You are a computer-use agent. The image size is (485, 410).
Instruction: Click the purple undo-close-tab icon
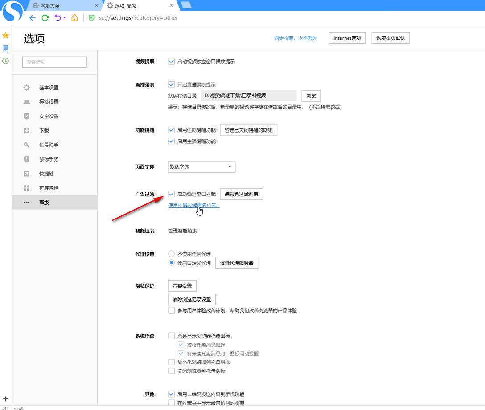point(58,18)
